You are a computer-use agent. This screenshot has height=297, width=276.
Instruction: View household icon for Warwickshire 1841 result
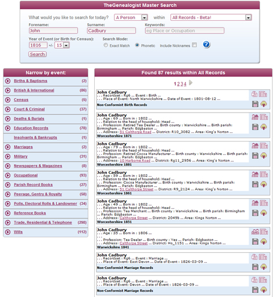pos(255,231)
